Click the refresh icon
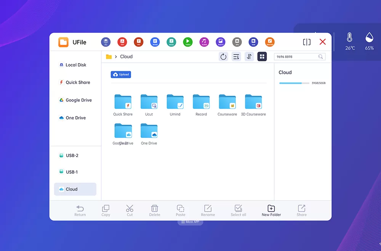381x251 pixels. coord(223,57)
